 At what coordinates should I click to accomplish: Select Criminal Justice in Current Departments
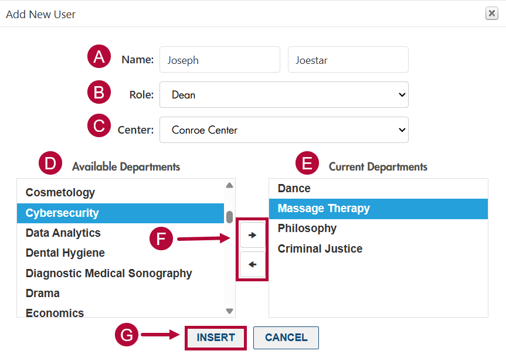click(320, 249)
